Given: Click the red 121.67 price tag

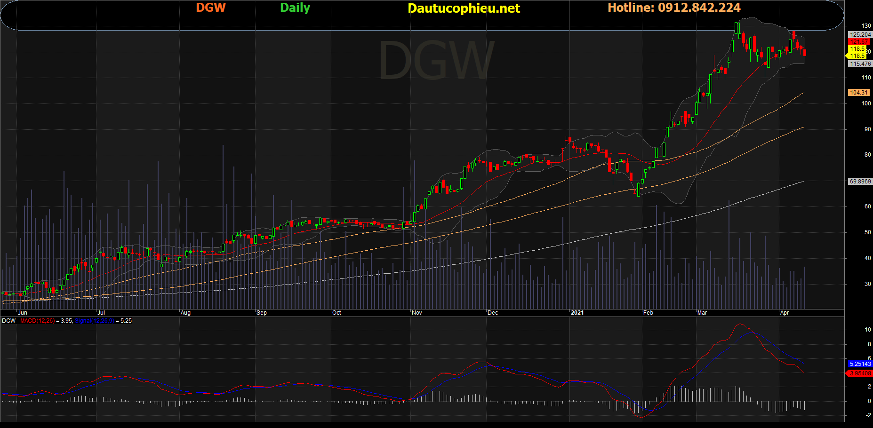Looking at the screenshot, I should tap(859, 42).
